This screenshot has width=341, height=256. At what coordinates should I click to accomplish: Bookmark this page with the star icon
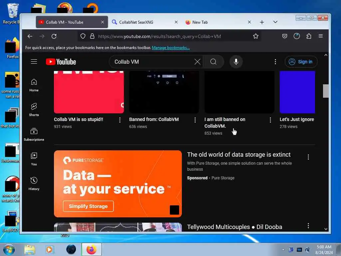click(x=256, y=36)
